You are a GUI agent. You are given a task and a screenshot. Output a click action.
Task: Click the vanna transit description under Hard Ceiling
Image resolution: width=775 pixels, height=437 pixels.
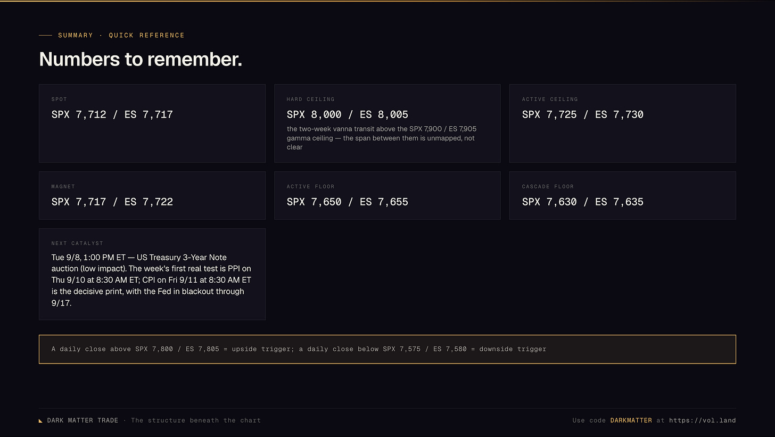pyautogui.click(x=382, y=138)
